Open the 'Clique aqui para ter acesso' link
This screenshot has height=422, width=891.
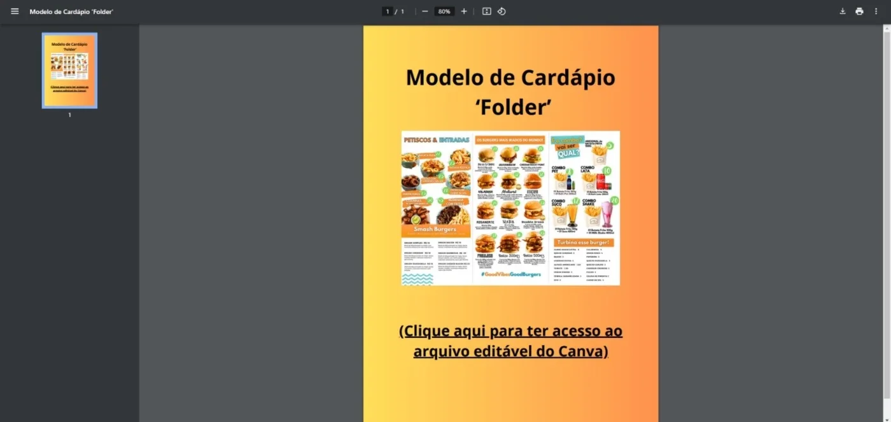tap(511, 341)
